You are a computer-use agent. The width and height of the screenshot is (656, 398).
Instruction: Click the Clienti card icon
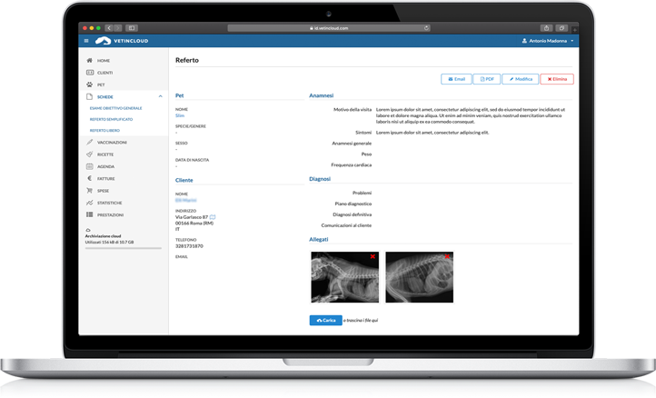coord(90,73)
